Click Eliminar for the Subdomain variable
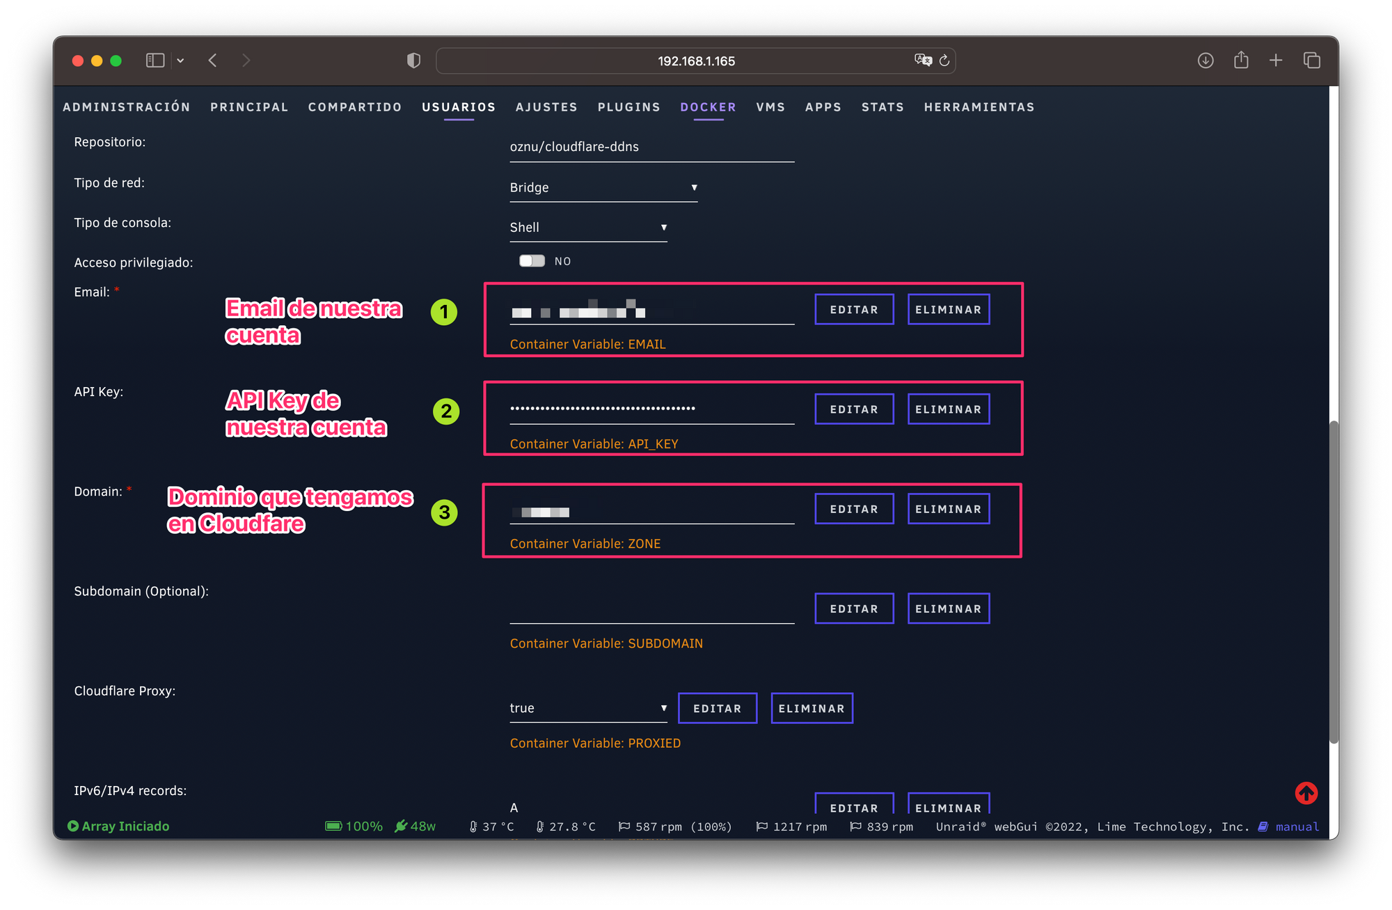This screenshot has height=910, width=1392. [948, 609]
